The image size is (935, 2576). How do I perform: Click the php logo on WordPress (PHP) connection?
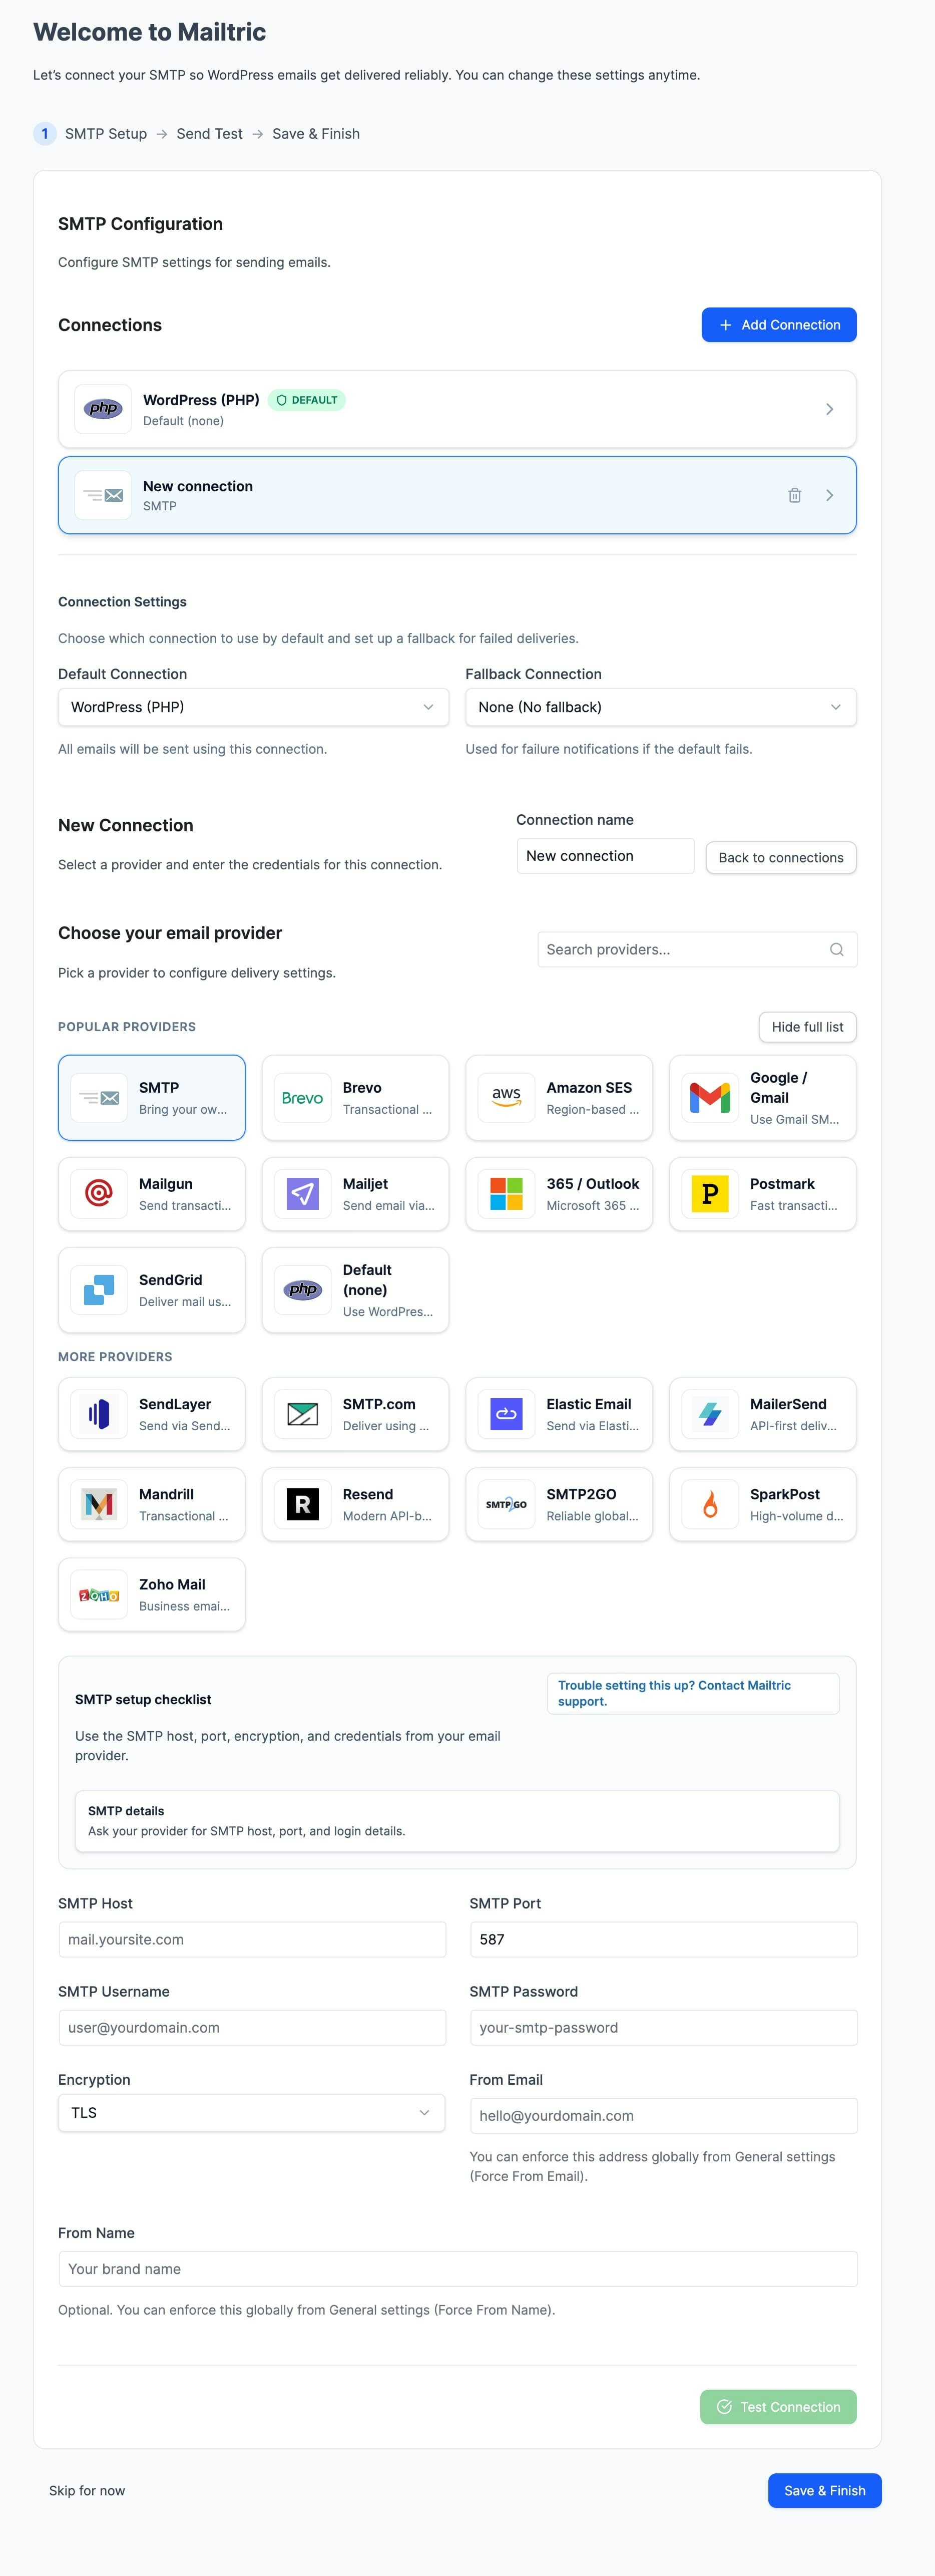pos(103,409)
